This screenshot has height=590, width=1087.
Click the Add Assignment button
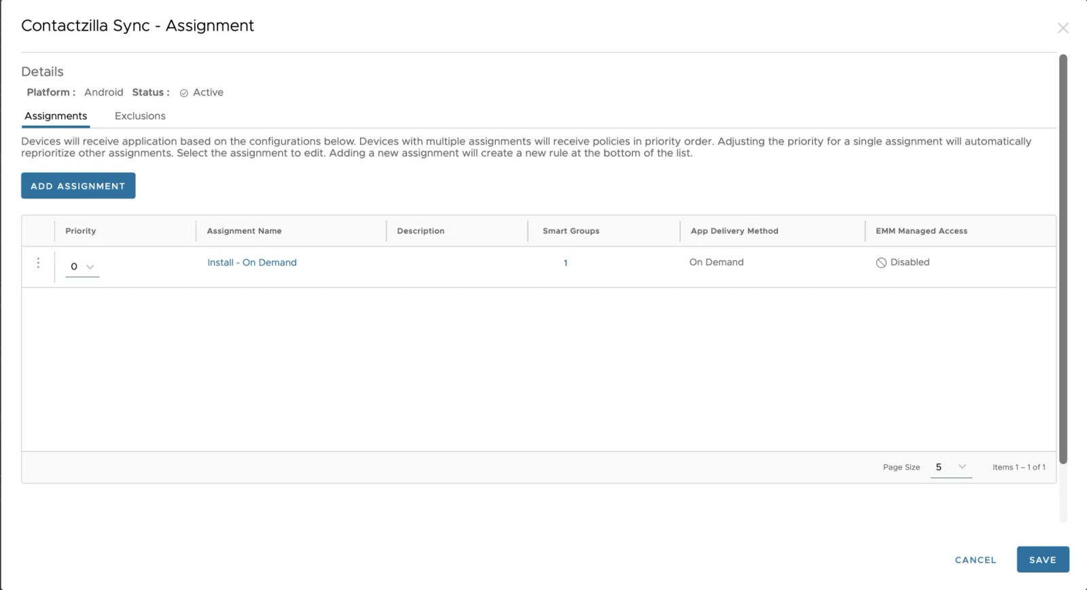(x=78, y=185)
